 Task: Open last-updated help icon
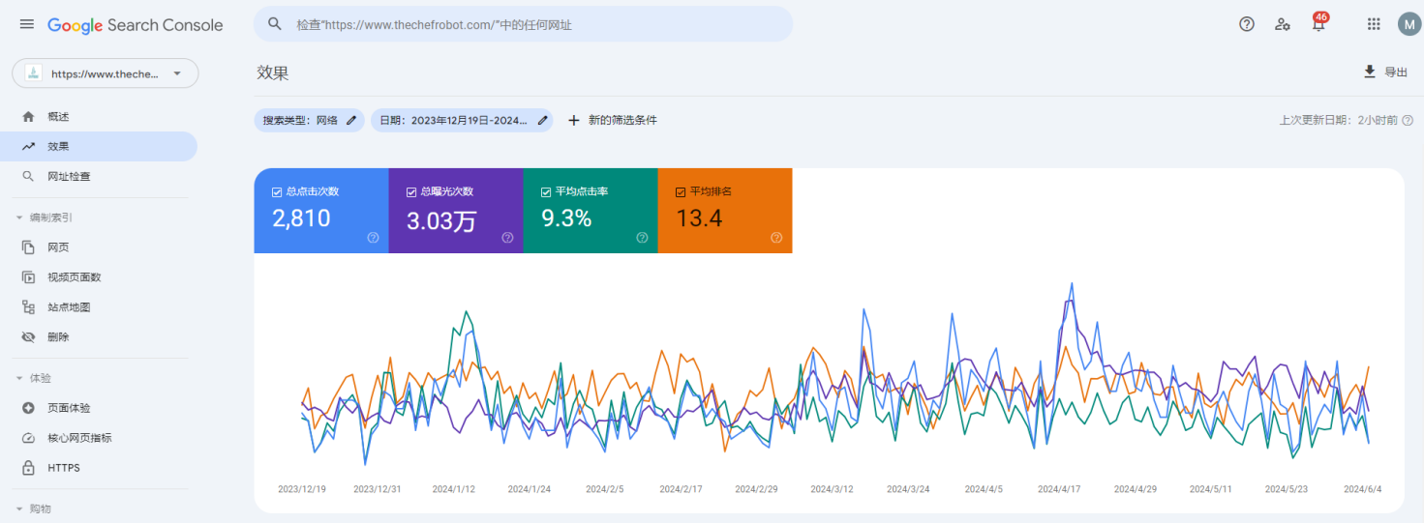click(x=1408, y=120)
